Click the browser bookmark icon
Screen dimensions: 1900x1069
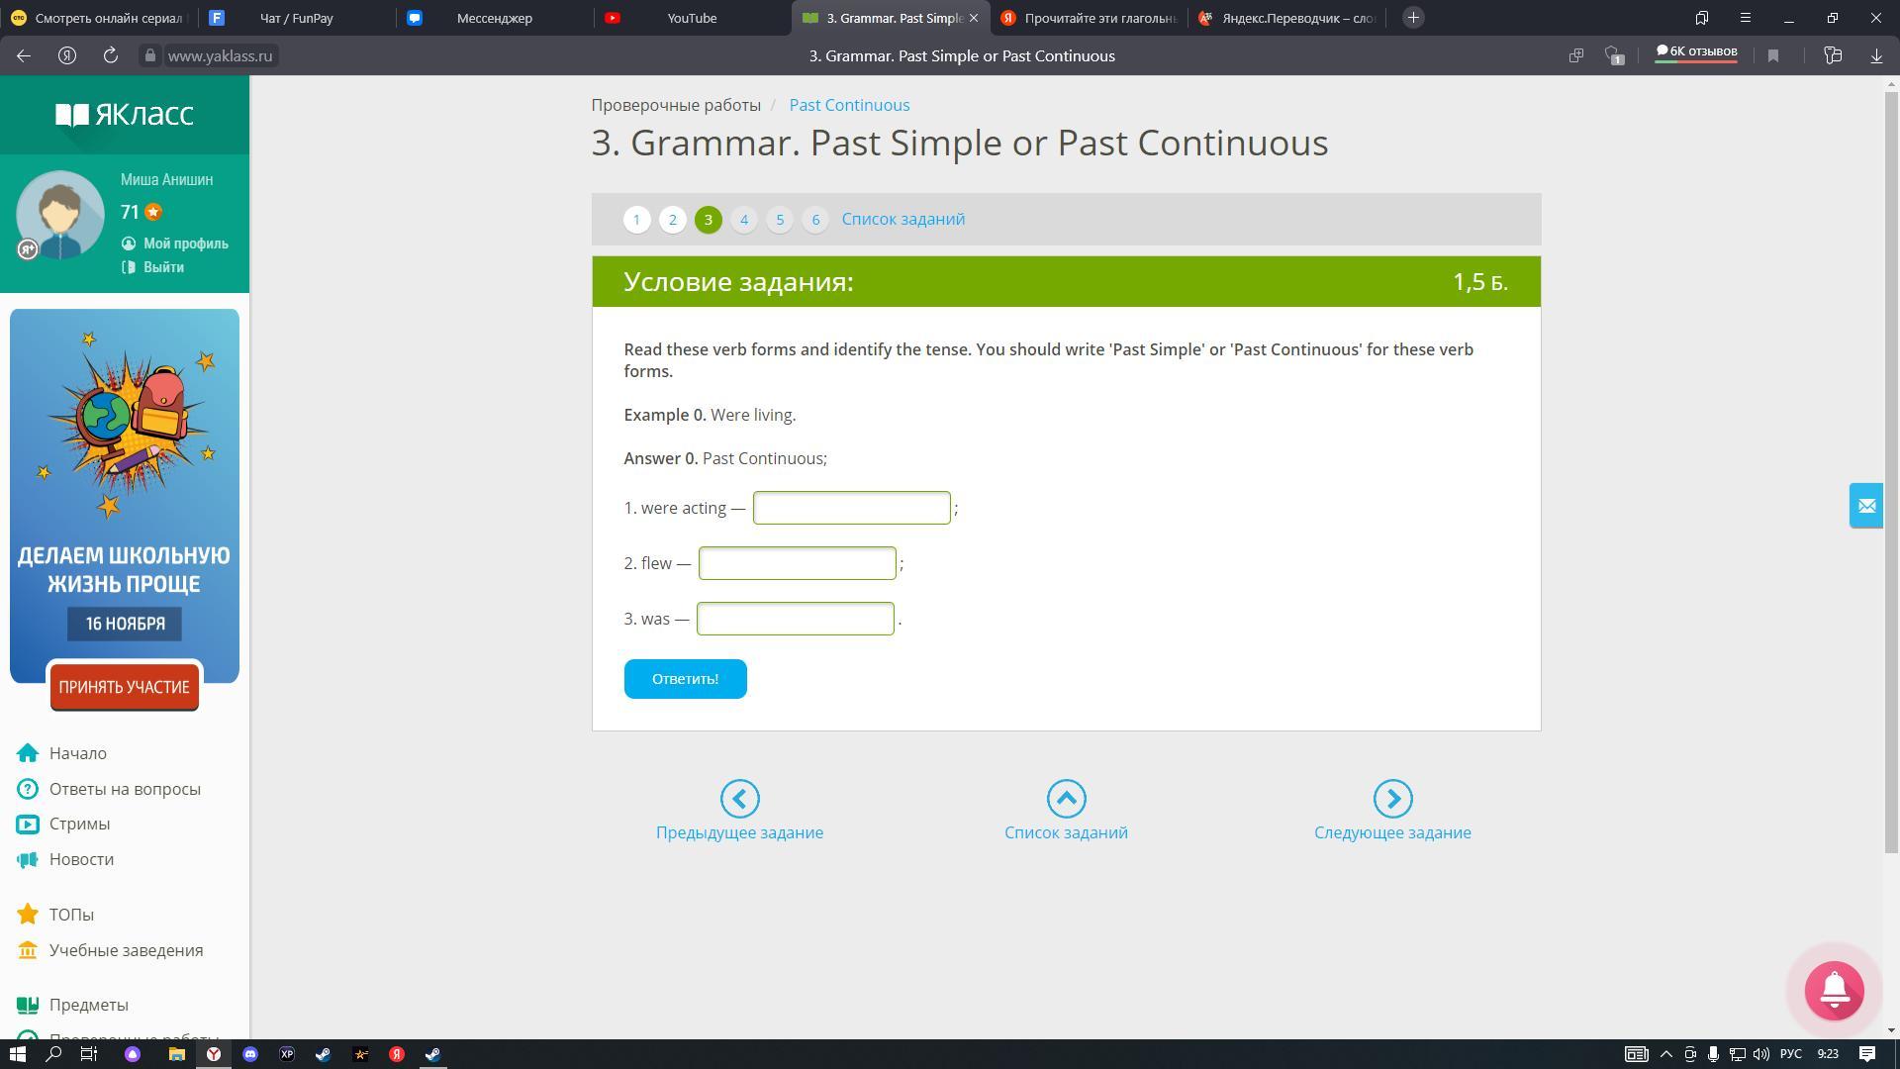pos(1773,56)
